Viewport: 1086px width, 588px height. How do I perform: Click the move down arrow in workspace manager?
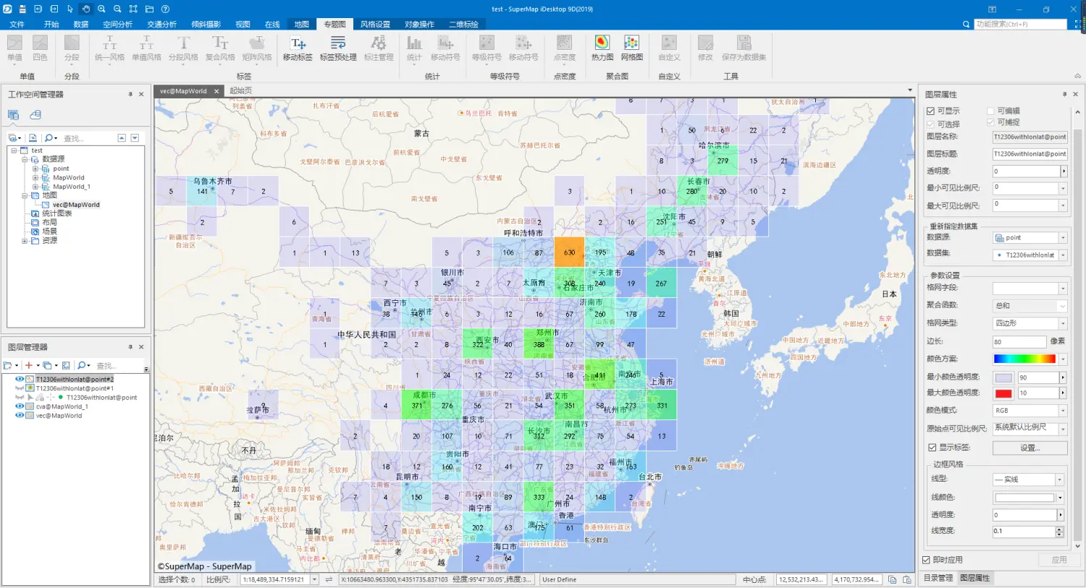135,138
